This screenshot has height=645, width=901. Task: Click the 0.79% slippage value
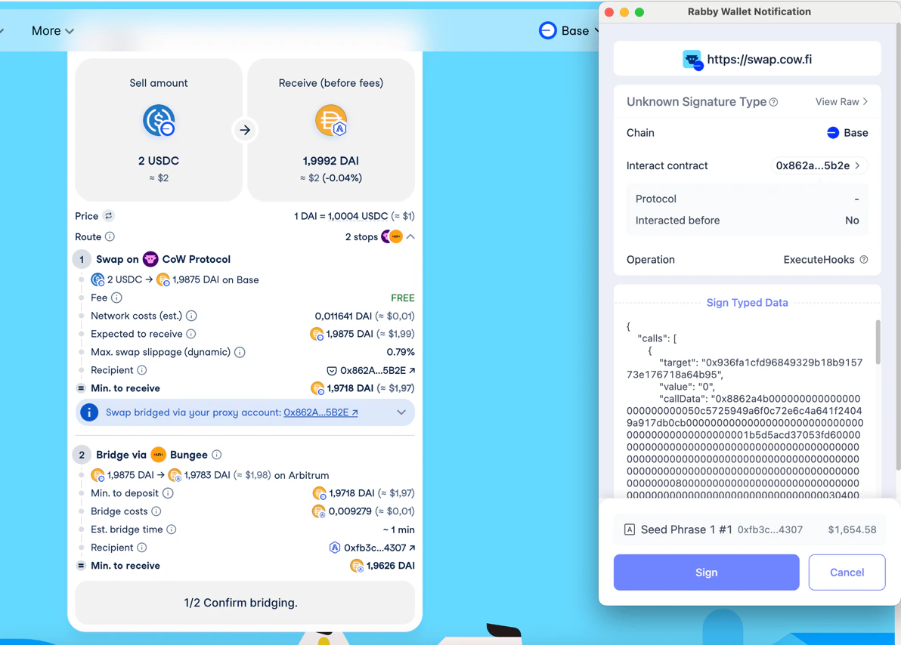pyautogui.click(x=401, y=352)
